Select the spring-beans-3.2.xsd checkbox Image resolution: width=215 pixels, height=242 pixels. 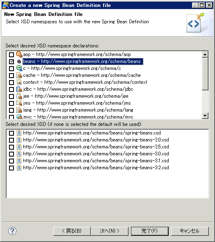(x=11, y=168)
